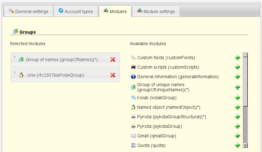Add the Custom fields module
Image resolution: width=262 pixels, height=152 pixels.
click(x=237, y=58)
